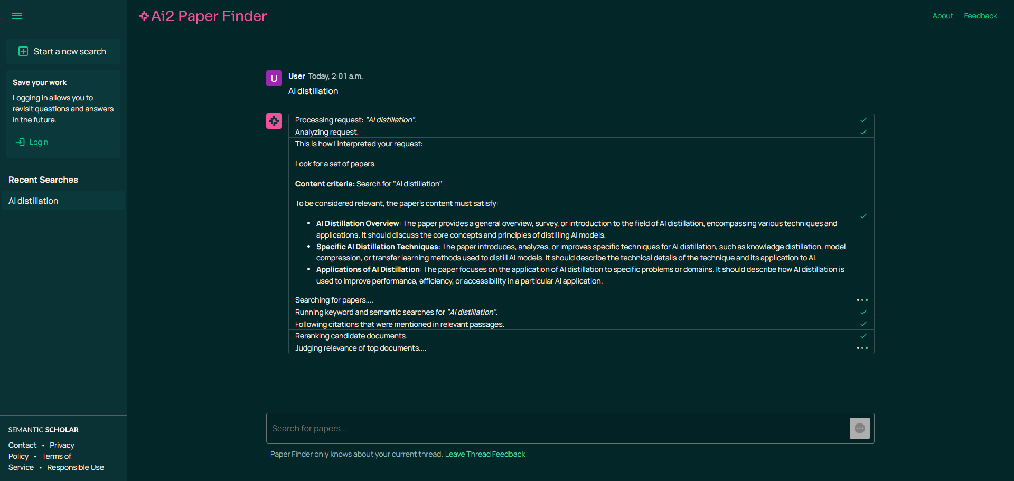
Task: Focus the Search for papers input field
Action: click(558, 428)
